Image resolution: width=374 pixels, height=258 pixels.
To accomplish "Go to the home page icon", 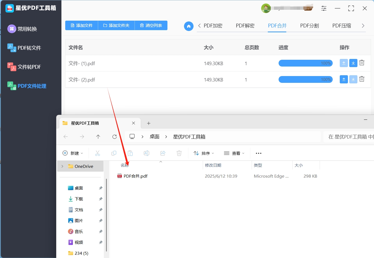I will point(189,26).
